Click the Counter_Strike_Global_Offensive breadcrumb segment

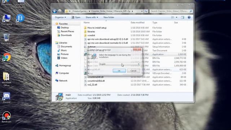click(111, 11)
